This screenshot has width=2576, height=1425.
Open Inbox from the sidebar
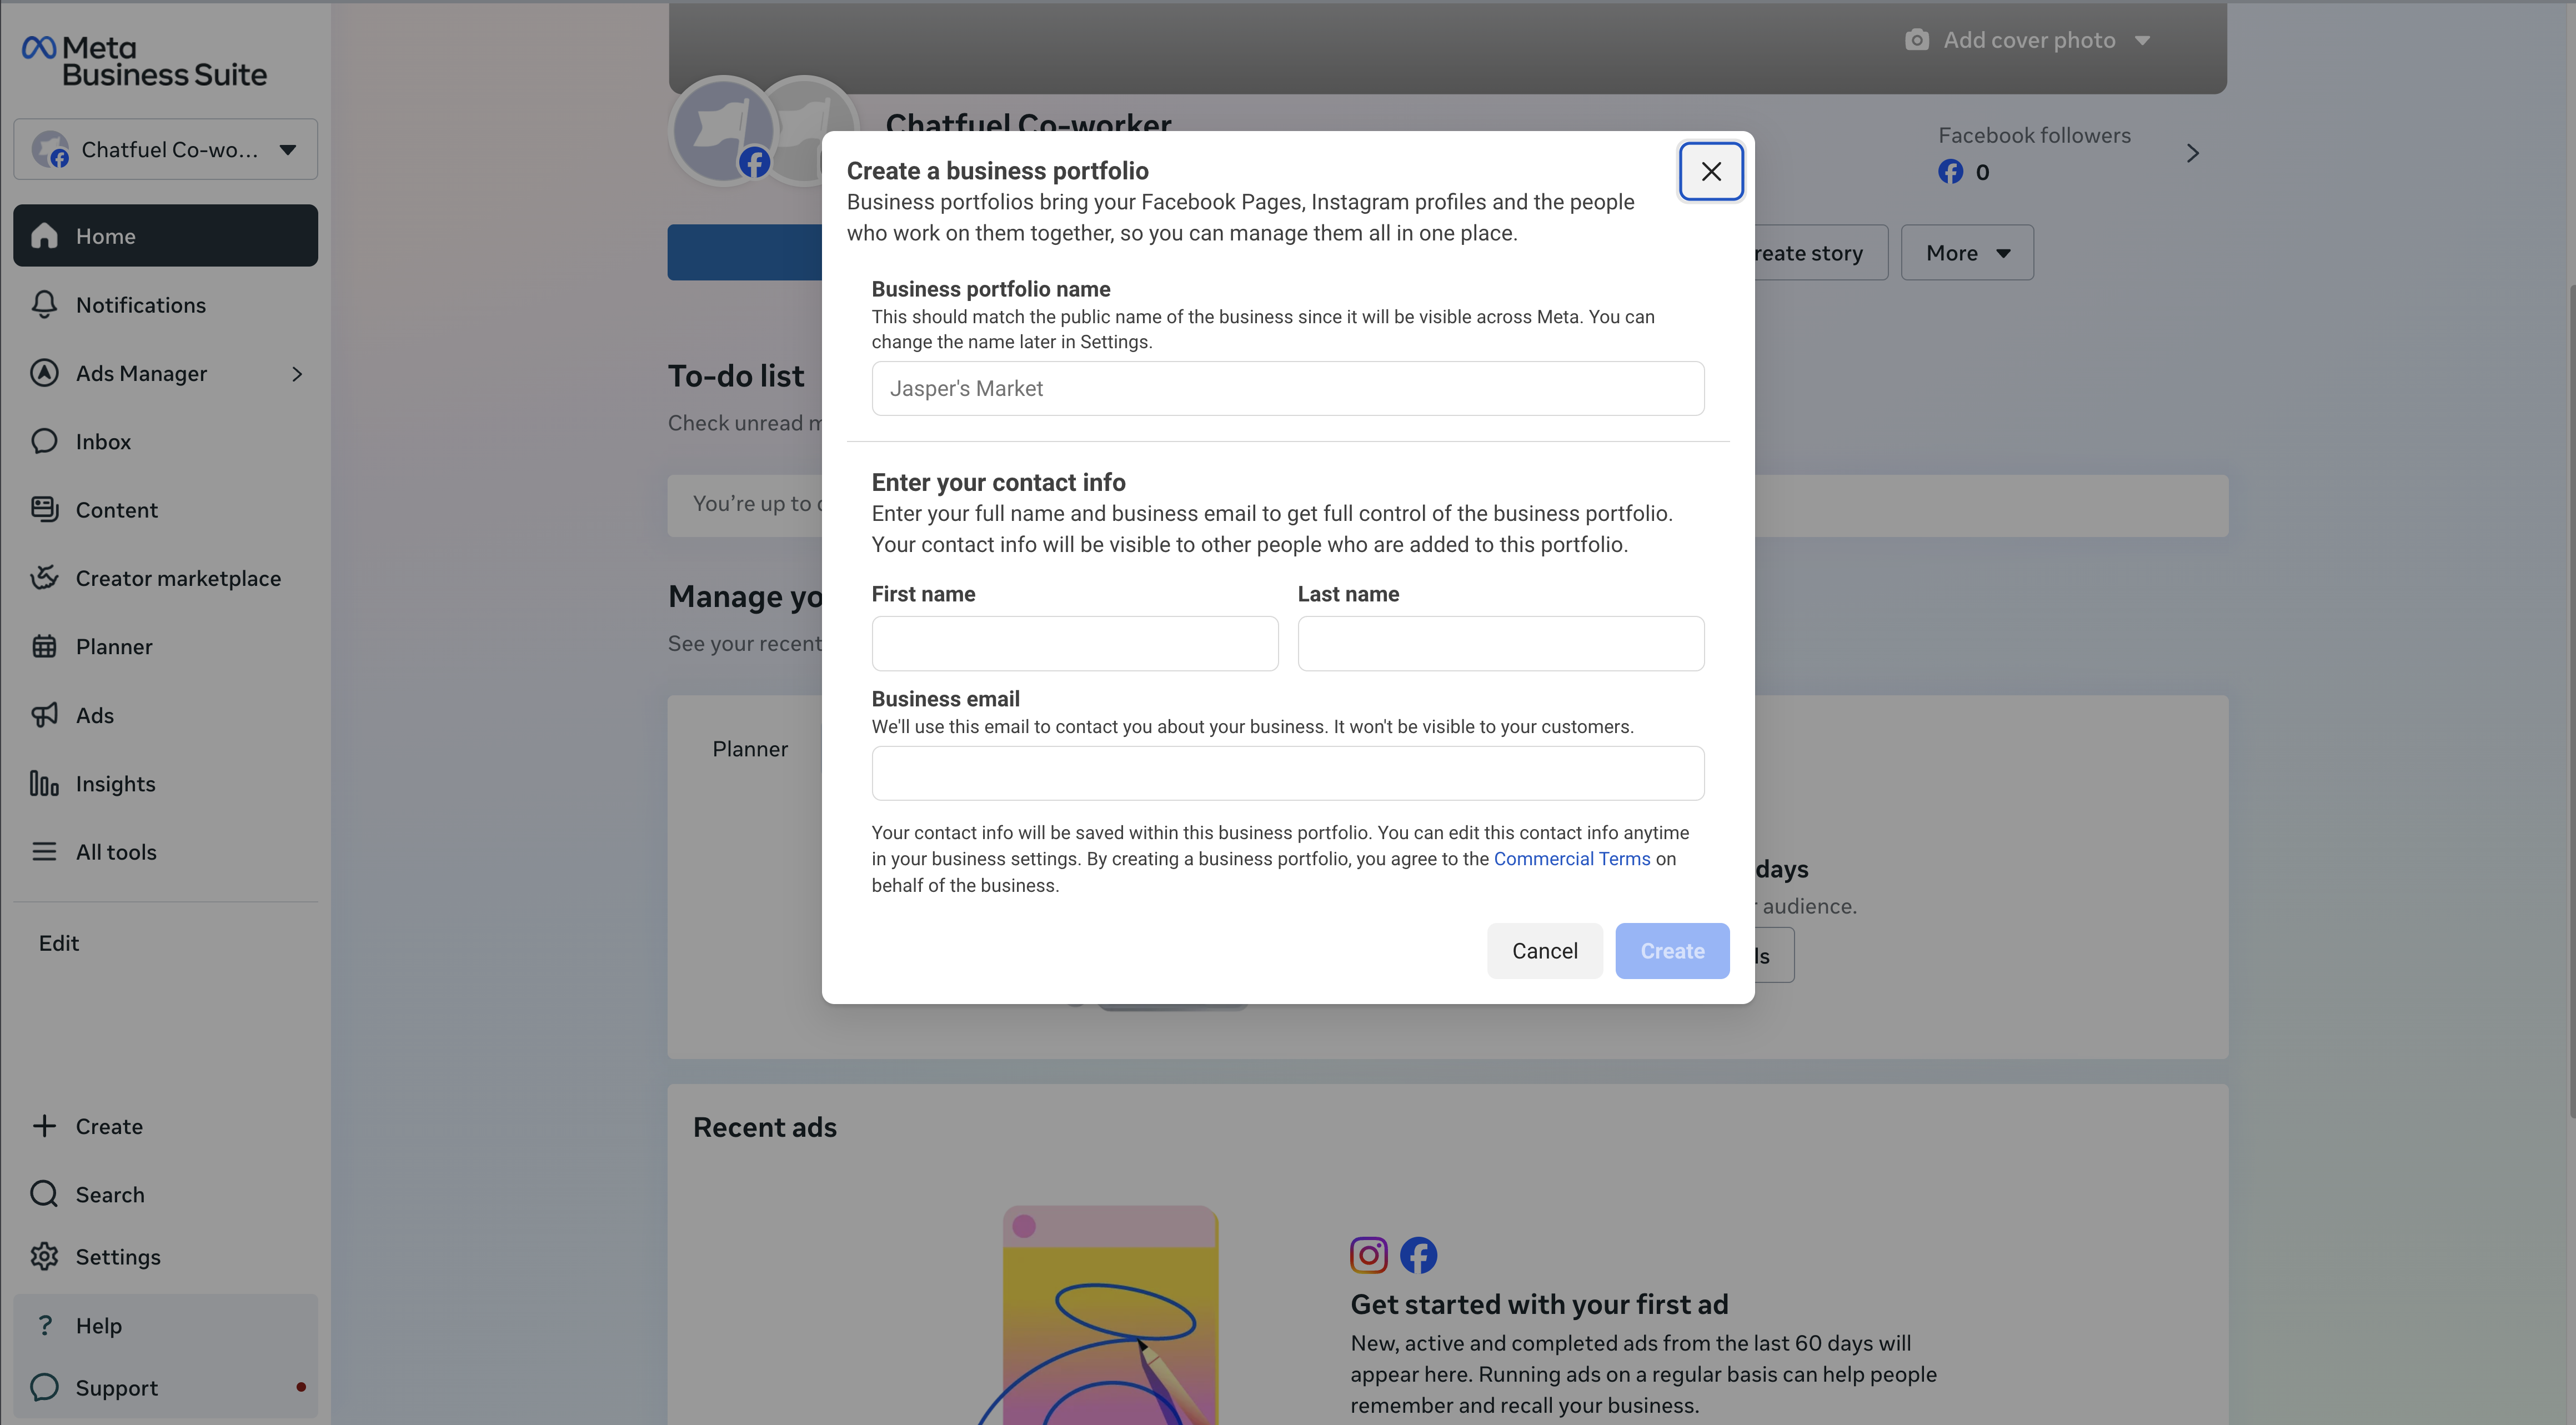pyautogui.click(x=166, y=442)
